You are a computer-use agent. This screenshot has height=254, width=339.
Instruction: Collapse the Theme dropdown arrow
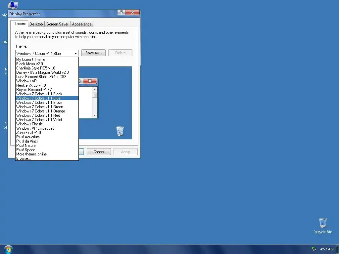point(75,53)
